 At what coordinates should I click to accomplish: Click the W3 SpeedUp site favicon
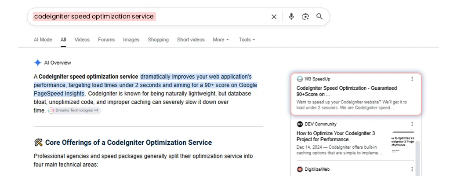[300, 79]
